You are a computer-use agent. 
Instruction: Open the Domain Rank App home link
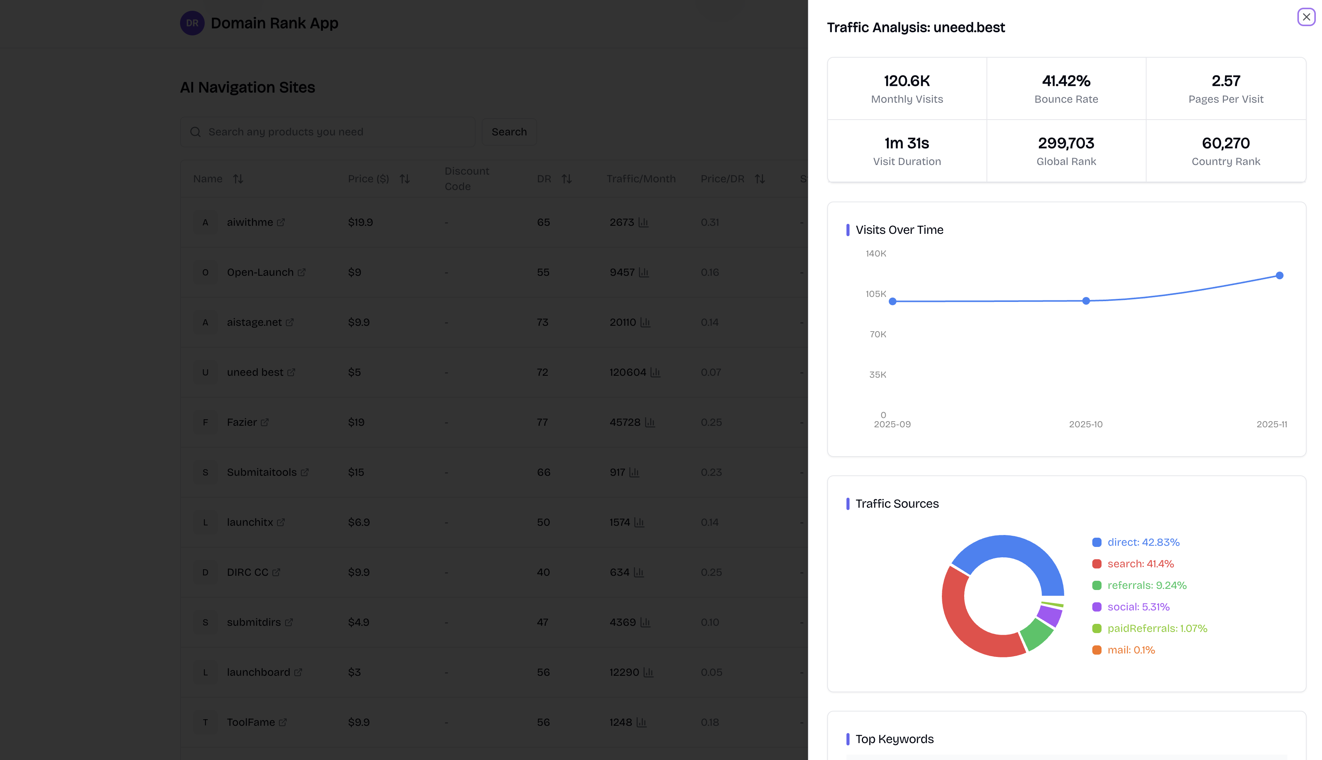click(x=274, y=23)
